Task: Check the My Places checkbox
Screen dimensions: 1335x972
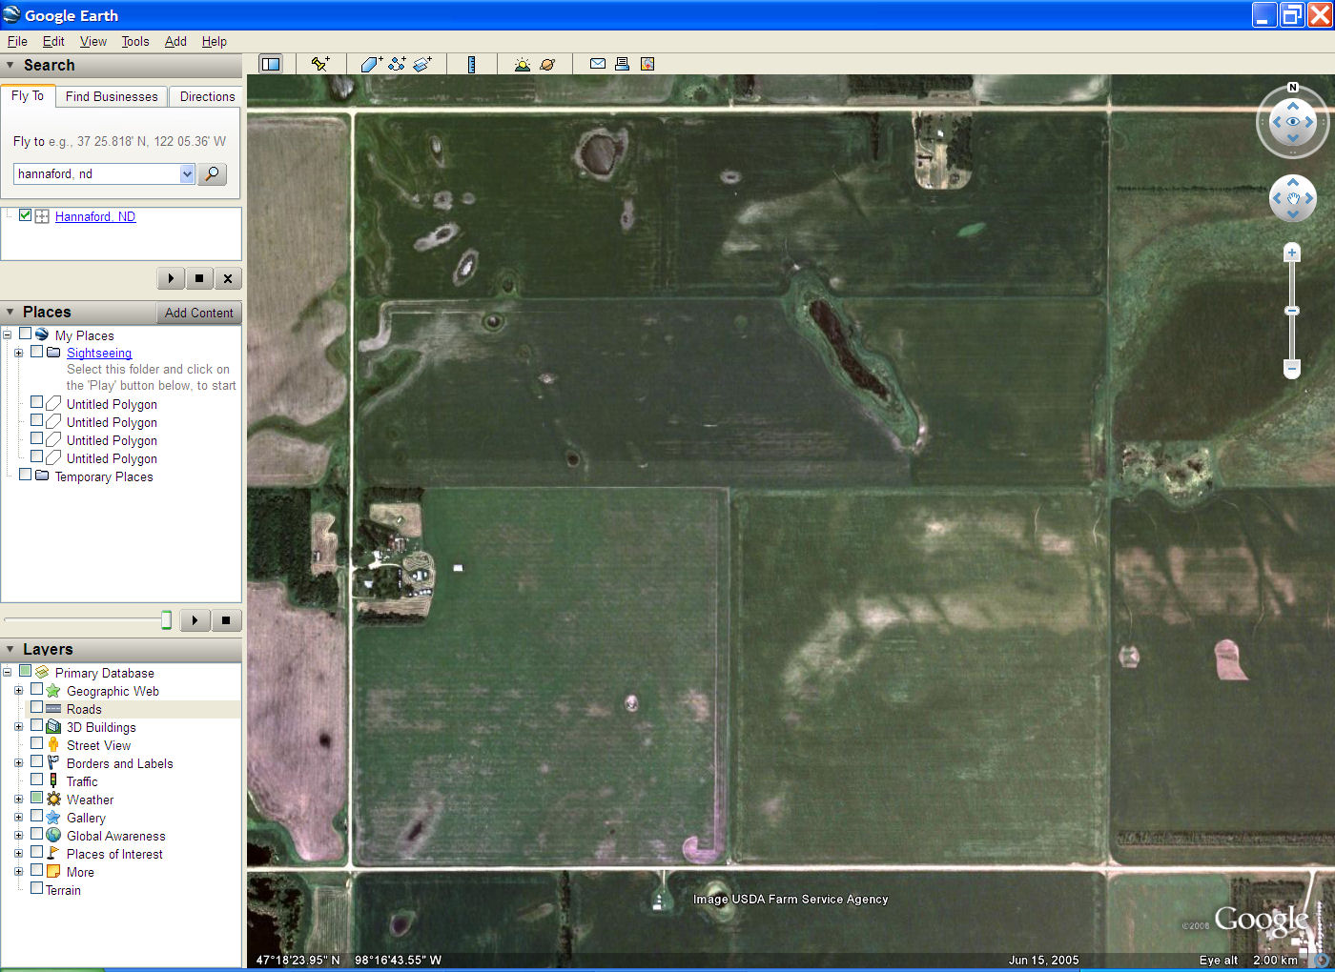Action: [26, 334]
